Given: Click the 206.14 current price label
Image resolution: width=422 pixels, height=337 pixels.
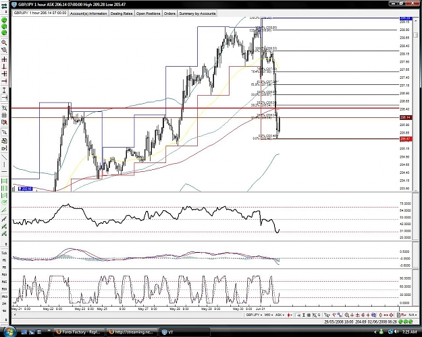Looking at the screenshot, I should 405,117.
